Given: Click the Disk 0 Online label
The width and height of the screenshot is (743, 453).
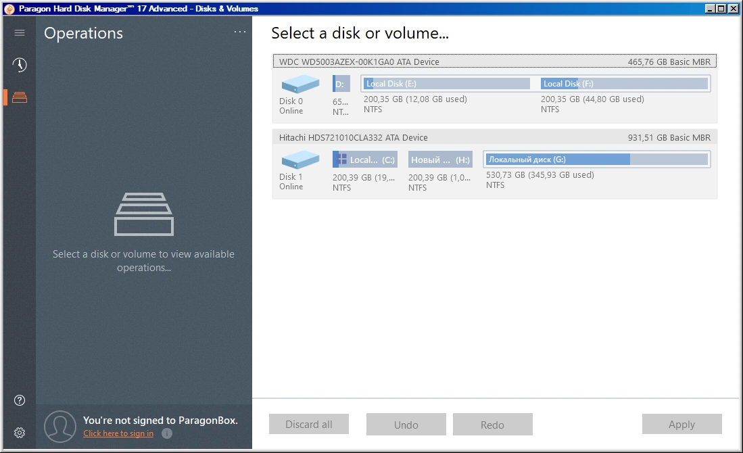Looking at the screenshot, I should (291, 105).
